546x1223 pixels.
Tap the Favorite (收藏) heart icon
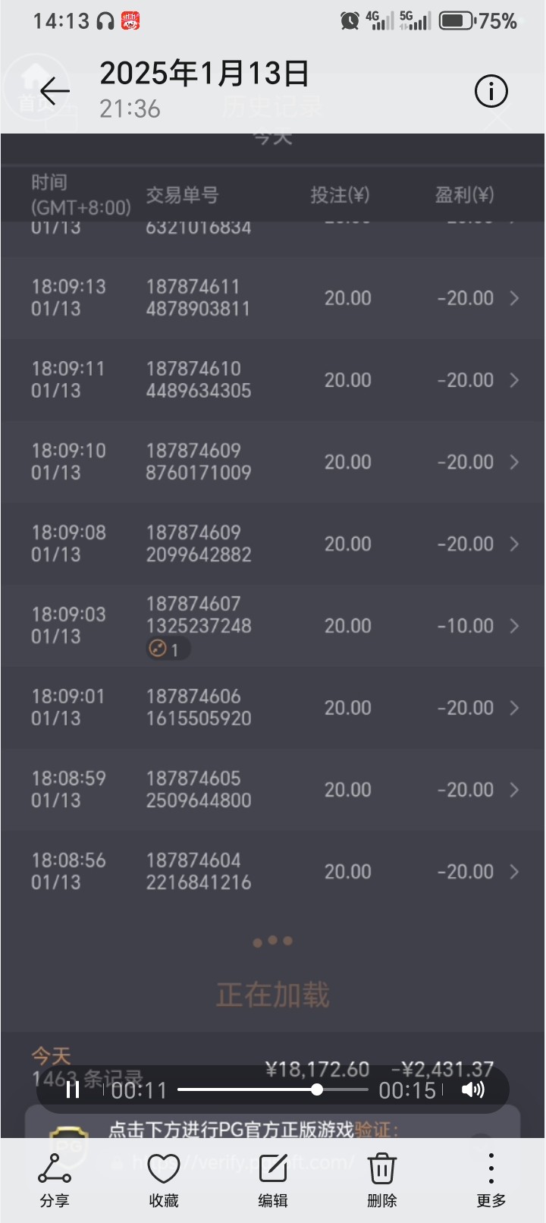pos(164,1178)
